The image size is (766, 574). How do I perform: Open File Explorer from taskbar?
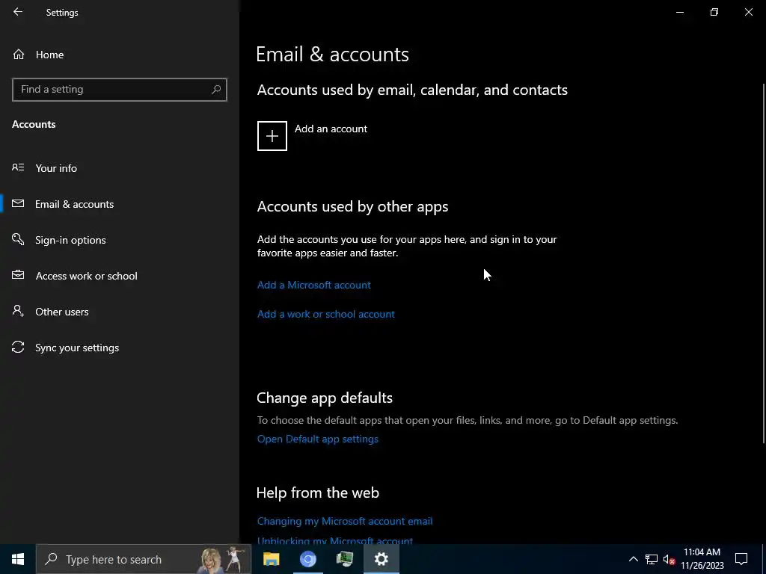(271, 559)
